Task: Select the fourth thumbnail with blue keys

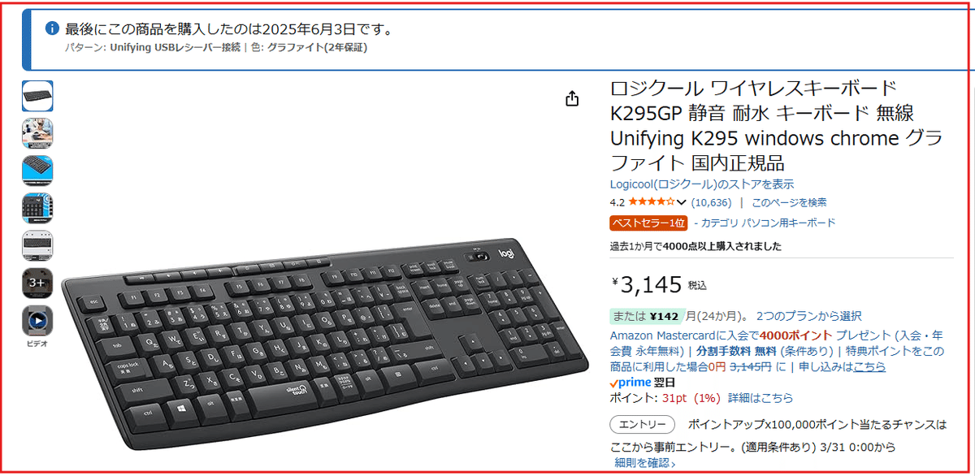Action: point(37,208)
